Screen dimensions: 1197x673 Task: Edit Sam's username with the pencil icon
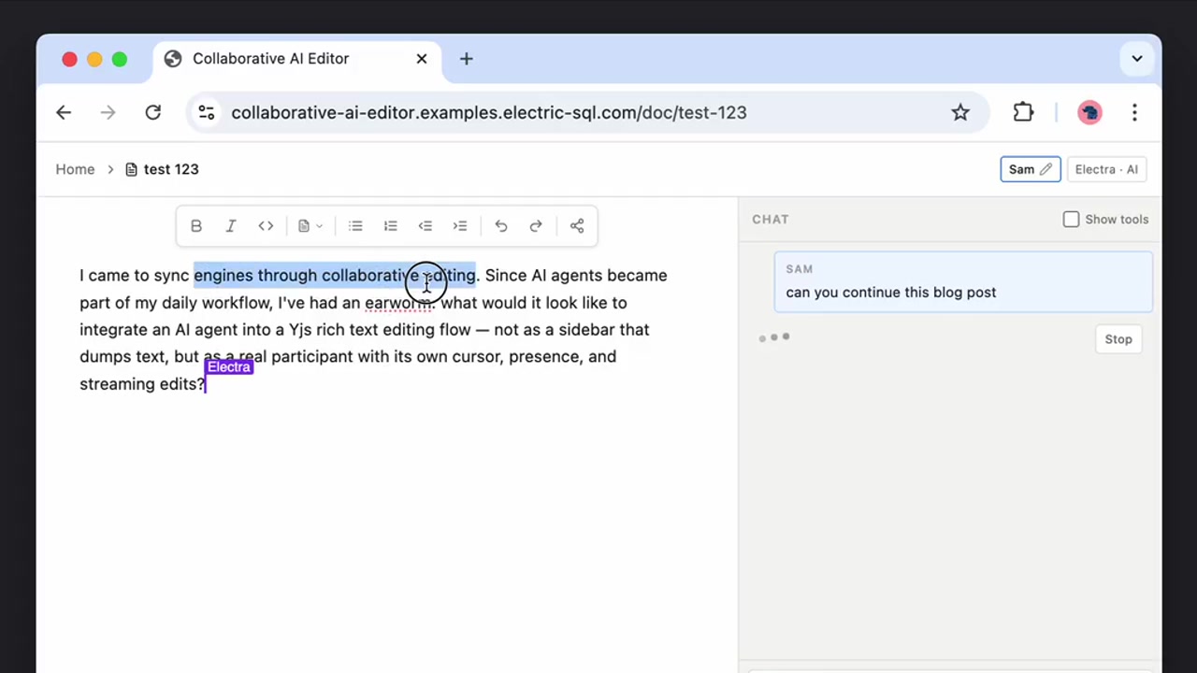(1046, 169)
